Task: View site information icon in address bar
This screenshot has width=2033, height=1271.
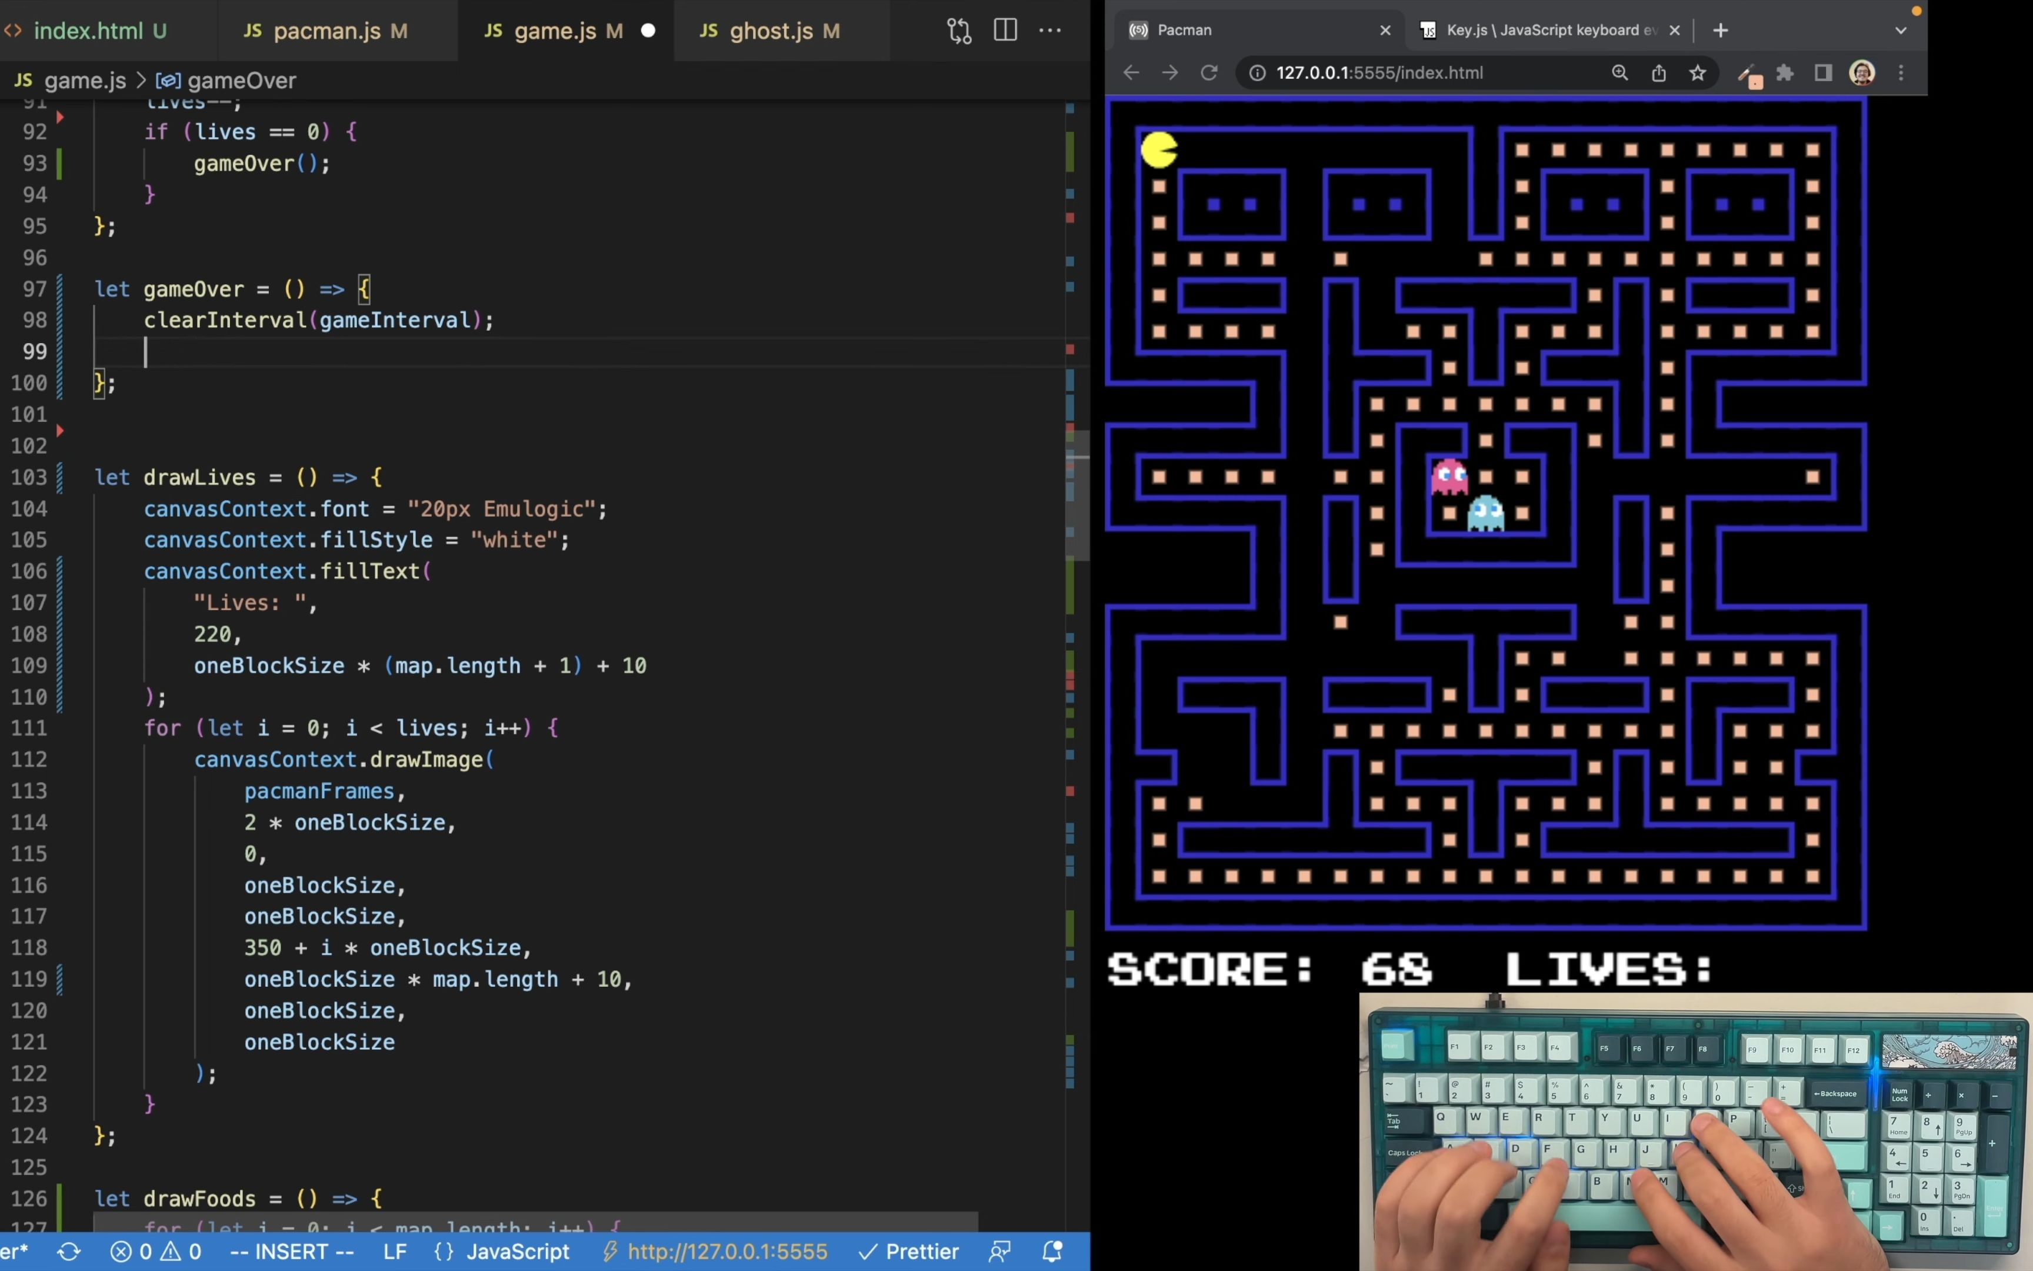Action: (1258, 73)
